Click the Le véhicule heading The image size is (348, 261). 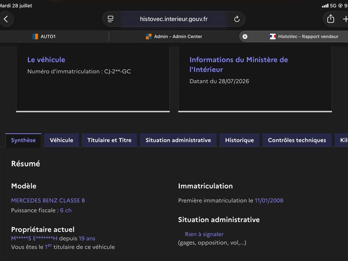click(x=46, y=60)
